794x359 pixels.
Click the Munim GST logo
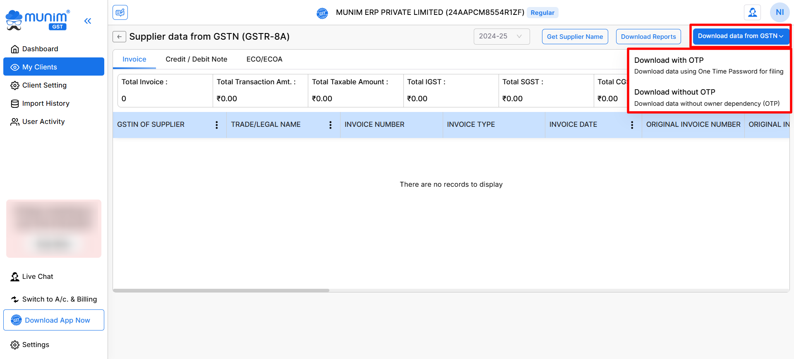(37, 20)
